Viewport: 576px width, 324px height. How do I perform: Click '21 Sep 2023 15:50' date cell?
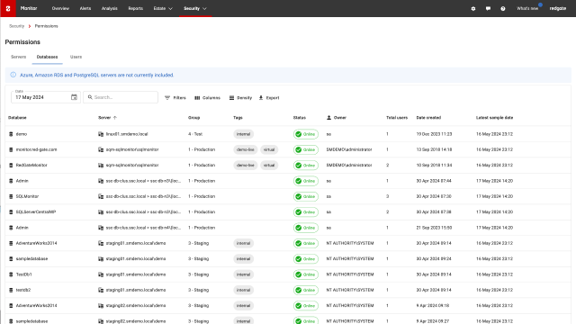point(434,228)
